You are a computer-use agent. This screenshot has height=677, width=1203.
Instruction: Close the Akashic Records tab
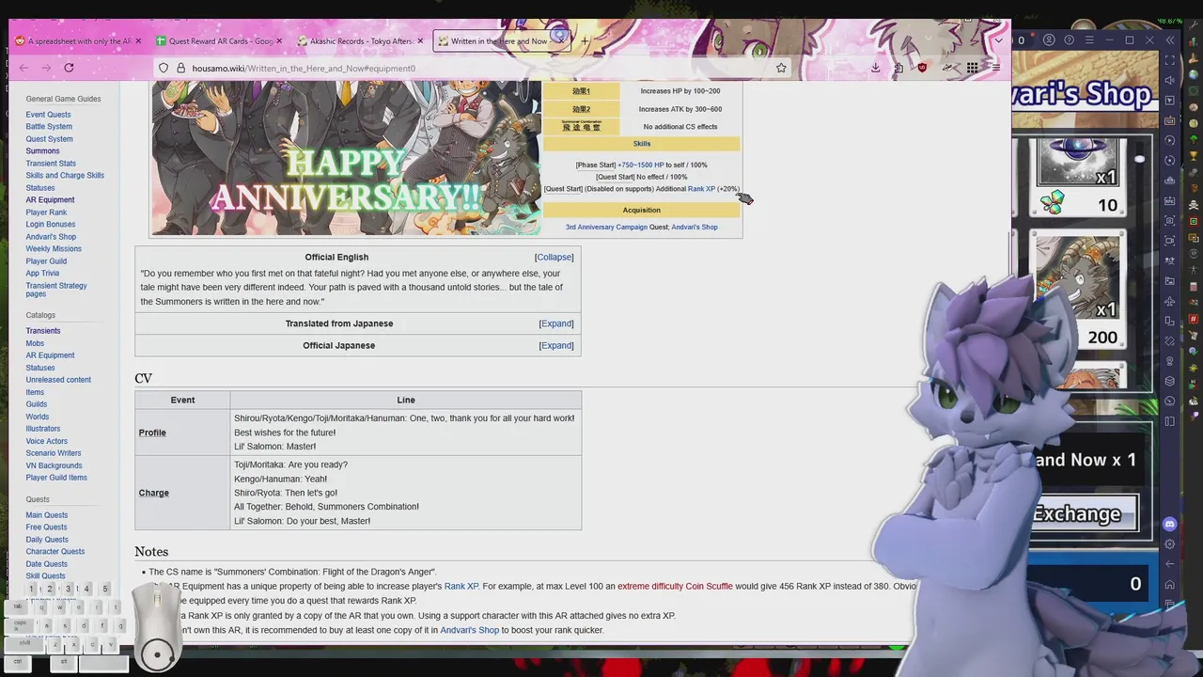coord(420,40)
